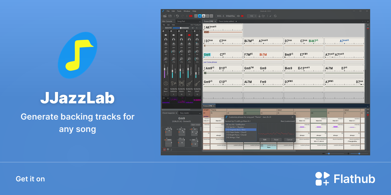
Task: Click the Edit button in Customize phrases dialog
Action: [265, 140]
